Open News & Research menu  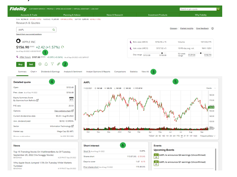point(115,15)
